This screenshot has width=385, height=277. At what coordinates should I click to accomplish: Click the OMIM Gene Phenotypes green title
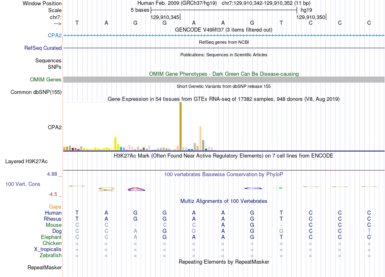(224, 74)
